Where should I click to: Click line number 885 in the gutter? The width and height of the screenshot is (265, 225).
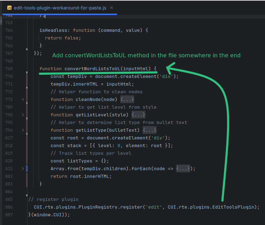click(x=9, y=199)
